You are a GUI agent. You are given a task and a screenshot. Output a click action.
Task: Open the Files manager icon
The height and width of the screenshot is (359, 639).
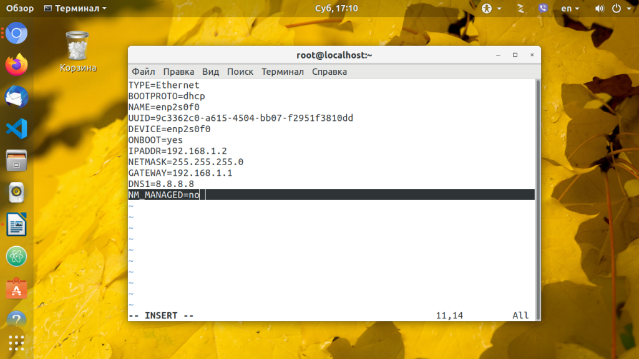tap(16, 160)
